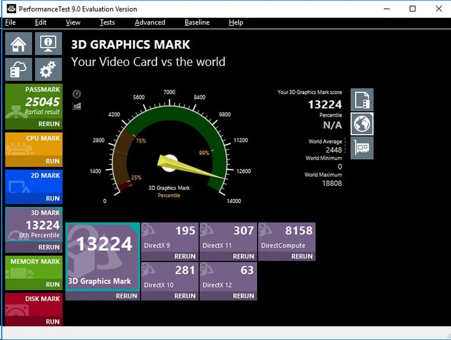
Task: Click the video card hardware icon
Action: [362, 148]
